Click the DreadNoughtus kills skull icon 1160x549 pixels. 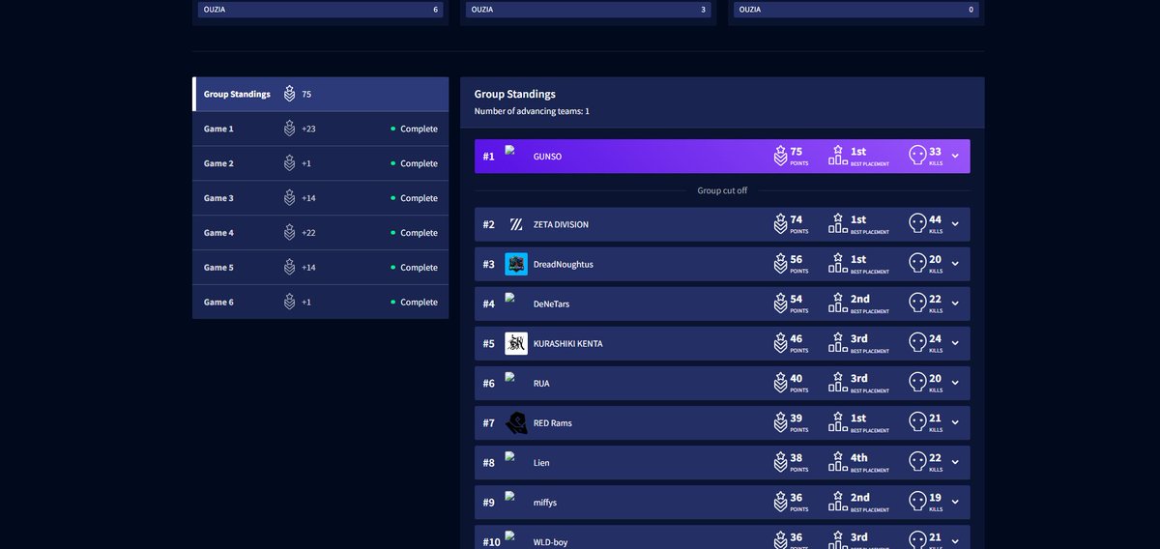pyautogui.click(x=917, y=264)
